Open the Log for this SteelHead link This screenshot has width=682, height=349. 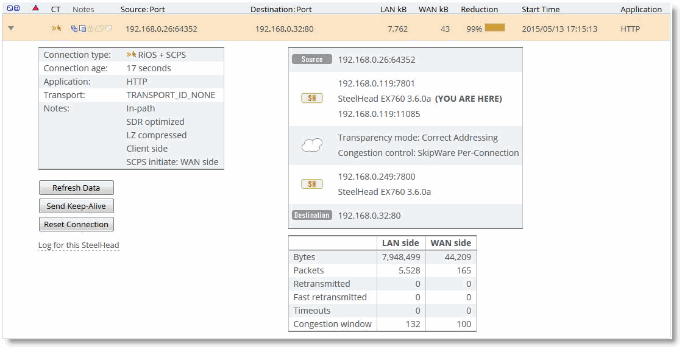point(79,245)
